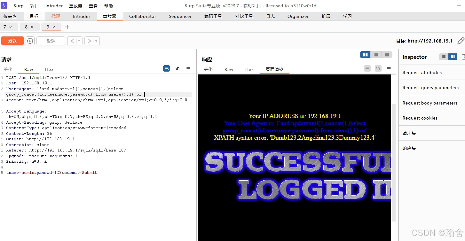Viewport: 465px width, 241px height.
Task: Switch to top-bottom split layout
Action: [x=376, y=55]
